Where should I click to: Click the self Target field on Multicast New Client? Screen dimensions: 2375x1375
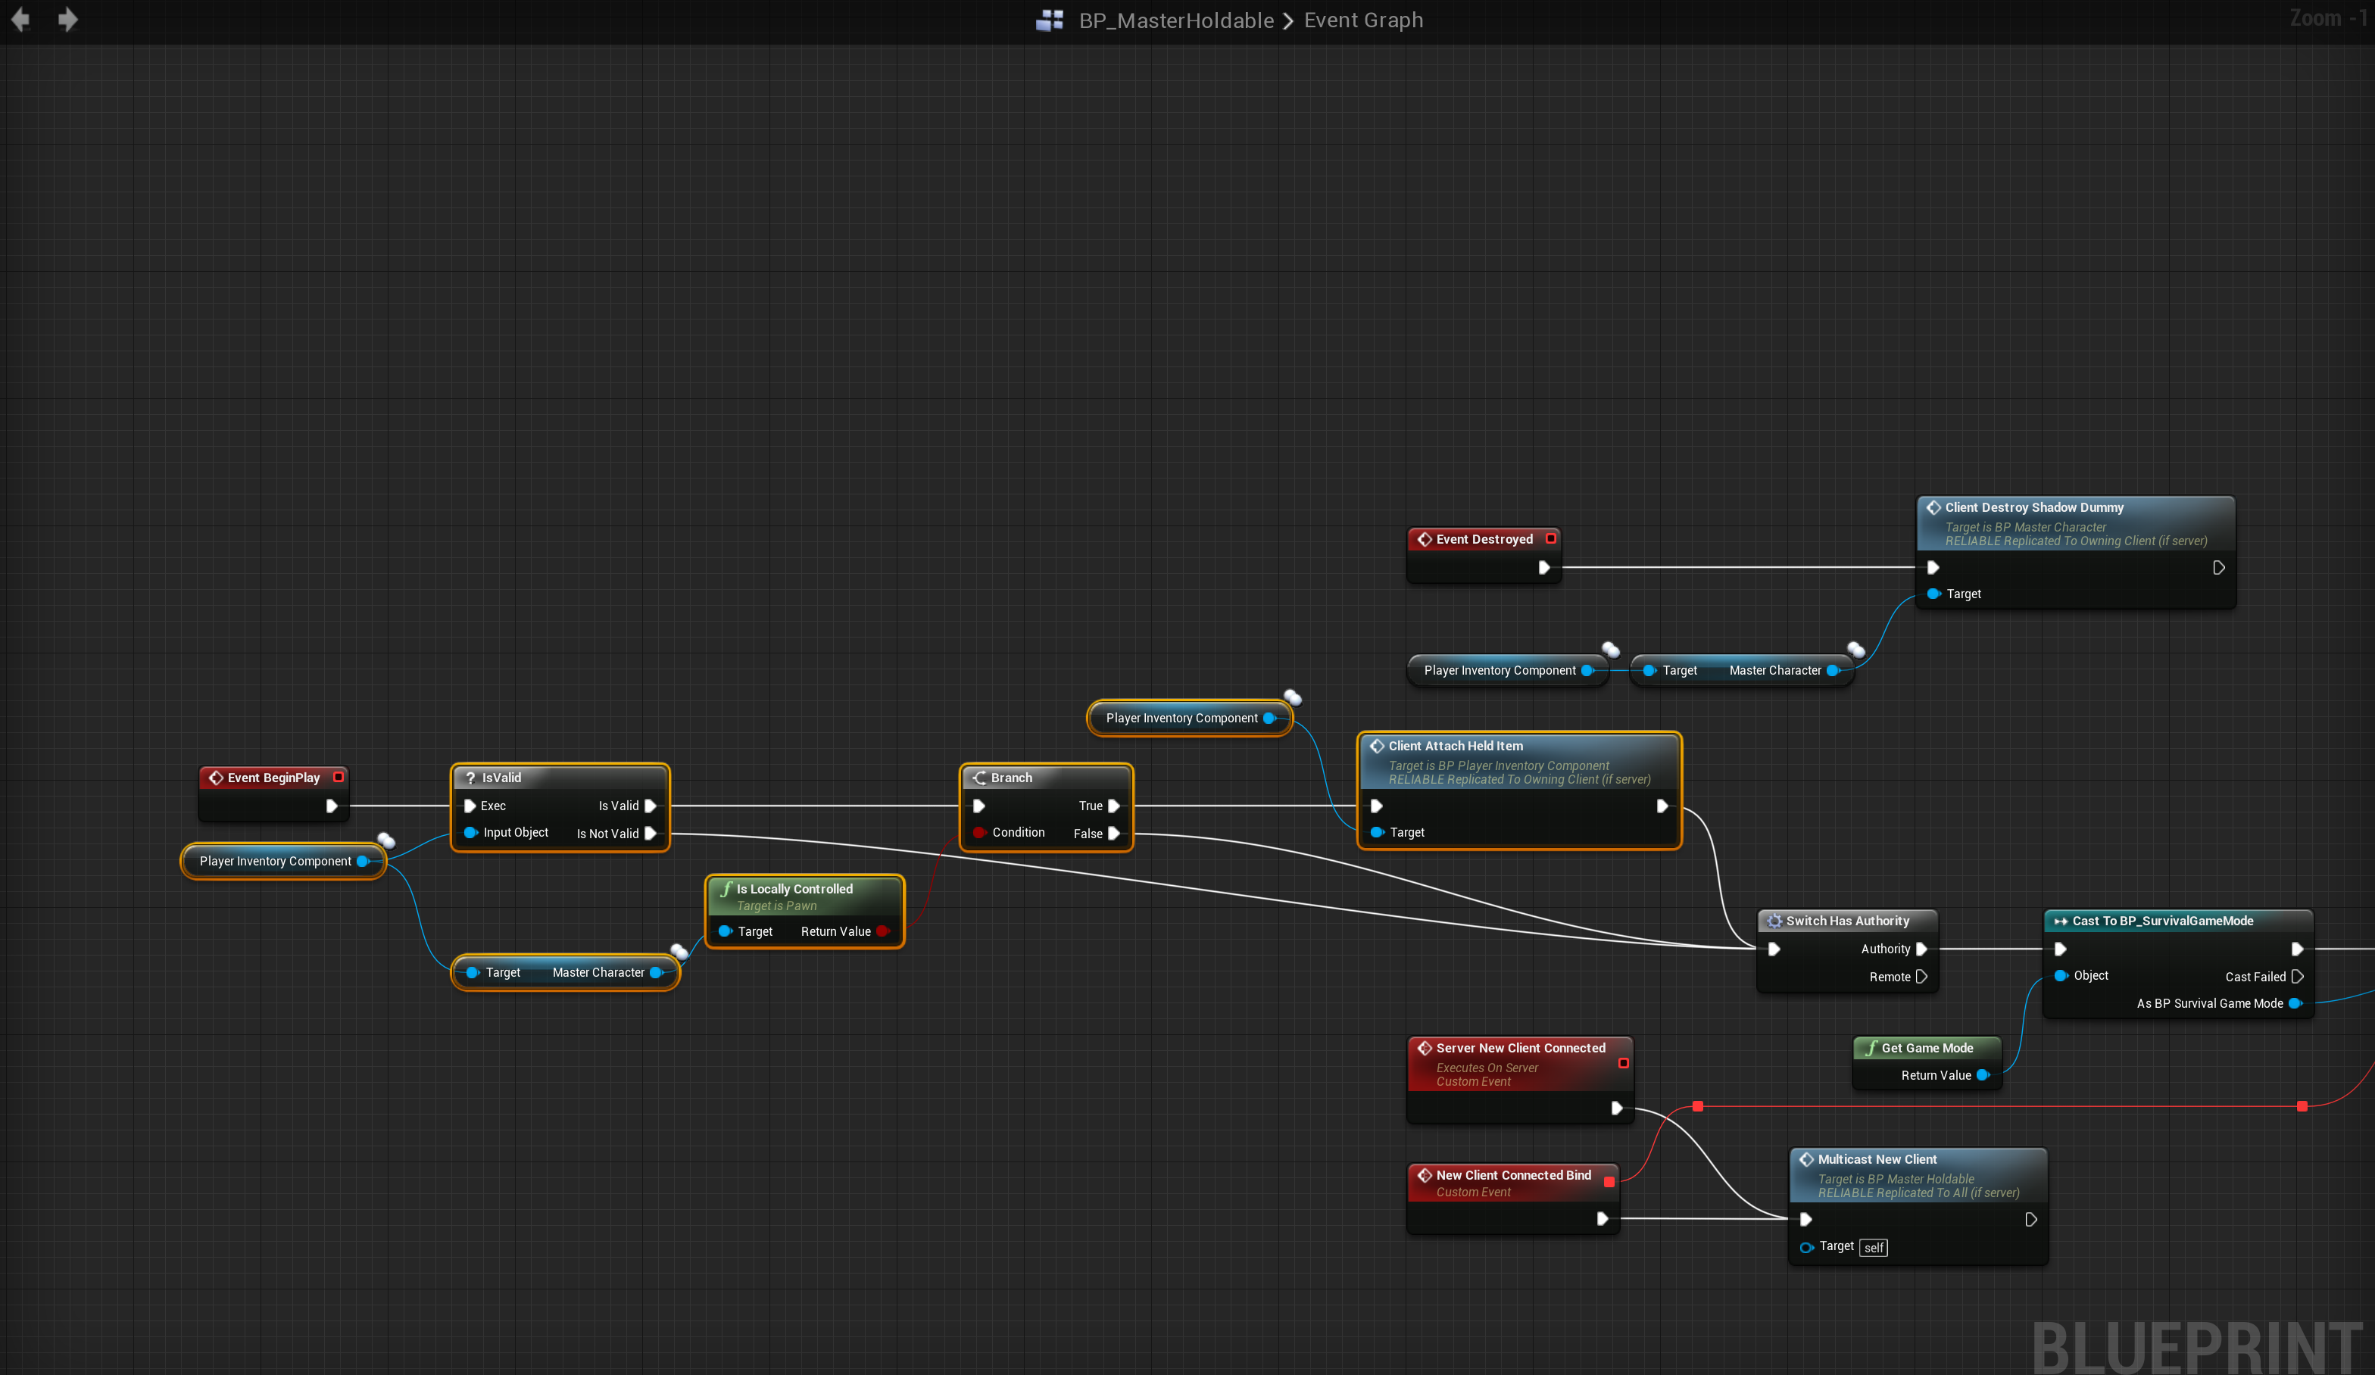click(x=1873, y=1247)
